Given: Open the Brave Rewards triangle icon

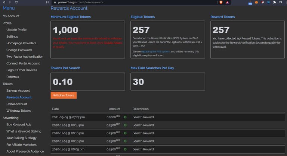Looking at the screenshot, I should coord(227,2).
